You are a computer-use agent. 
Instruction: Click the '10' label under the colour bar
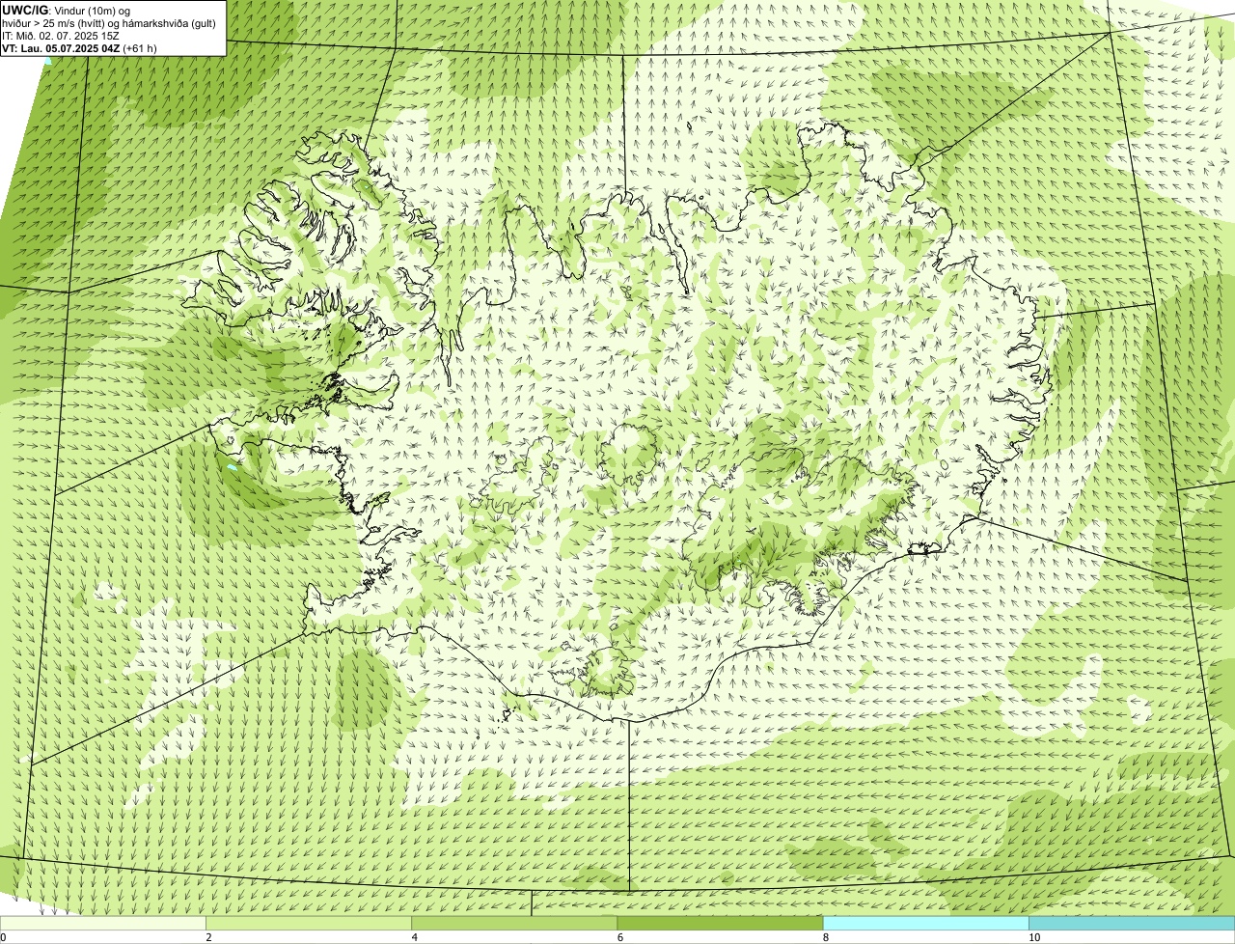pyautogui.click(x=1034, y=937)
